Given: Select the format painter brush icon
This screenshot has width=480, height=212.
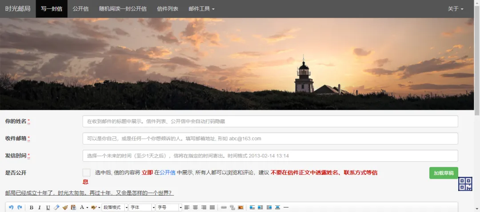Looking at the screenshot, I should click(65, 208).
